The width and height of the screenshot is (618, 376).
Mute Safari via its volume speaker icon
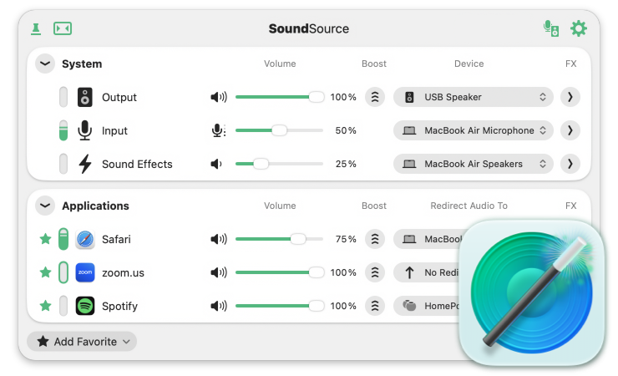click(219, 239)
